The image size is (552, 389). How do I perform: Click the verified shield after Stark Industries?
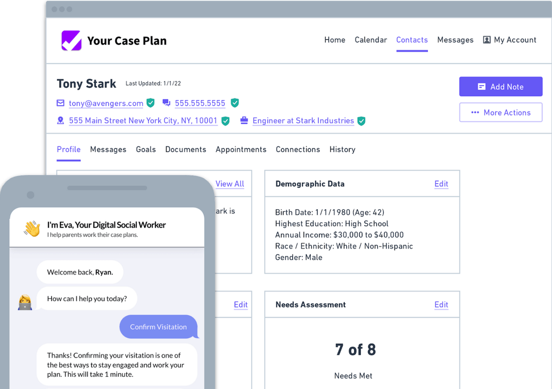[x=361, y=121]
